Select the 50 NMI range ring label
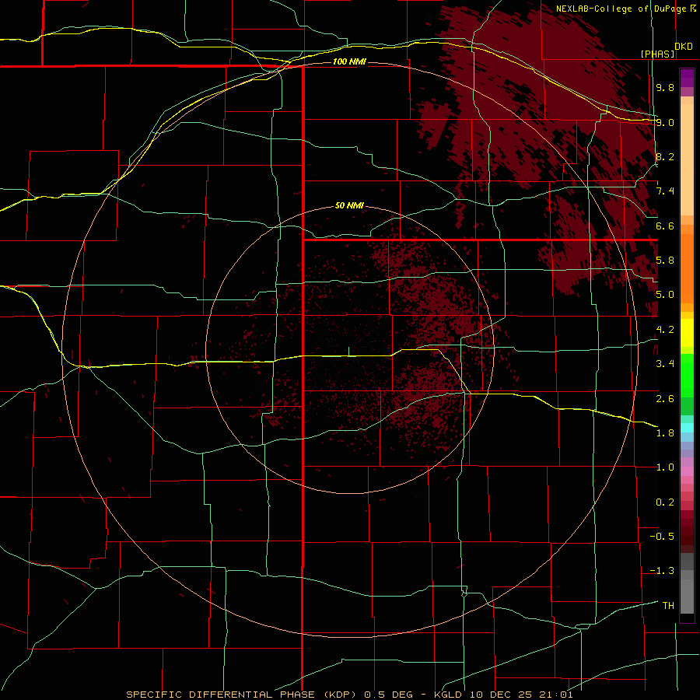 click(x=349, y=205)
